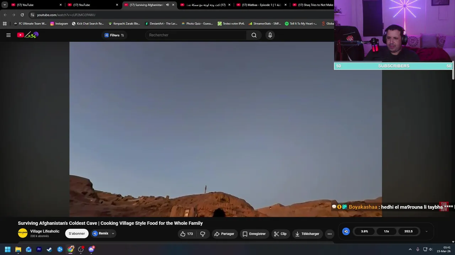455x255 pixels.
Task: Share the video via Partager
Action: tap(224, 234)
